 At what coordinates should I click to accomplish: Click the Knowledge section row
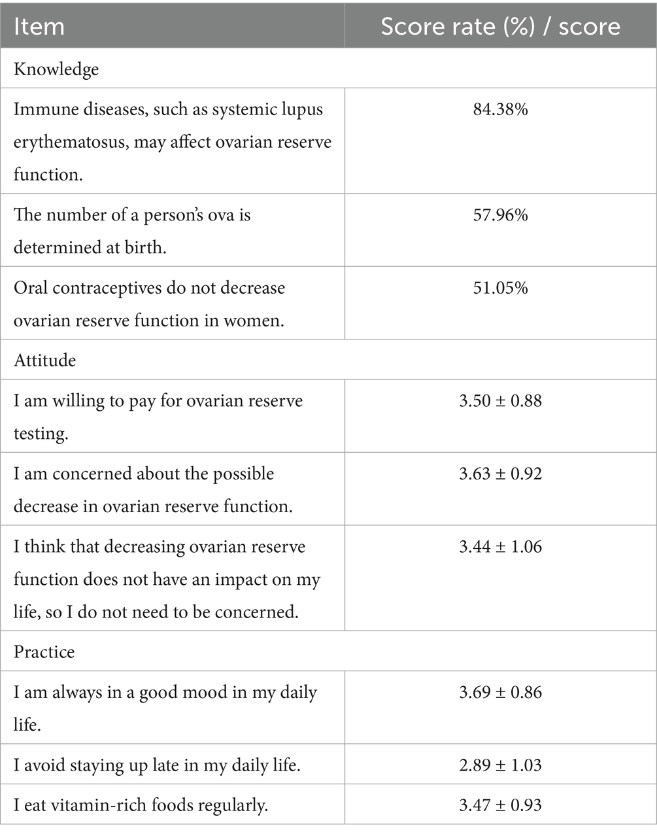(56, 69)
